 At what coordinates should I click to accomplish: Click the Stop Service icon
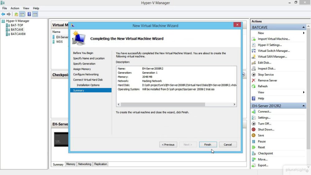click(x=254, y=74)
